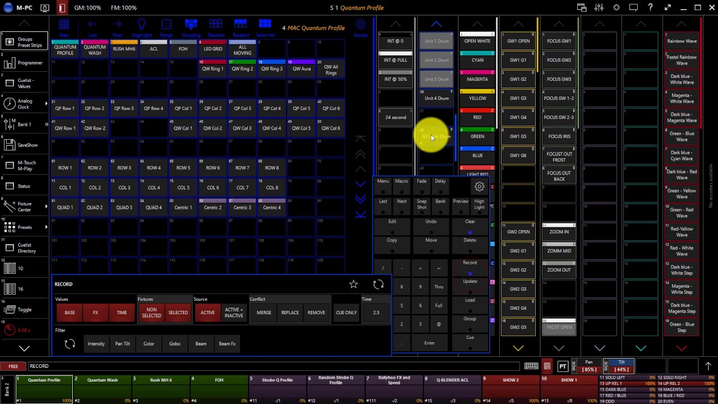Page down red chevron under wave effects
The height and width of the screenshot is (404, 718).
(x=682, y=348)
